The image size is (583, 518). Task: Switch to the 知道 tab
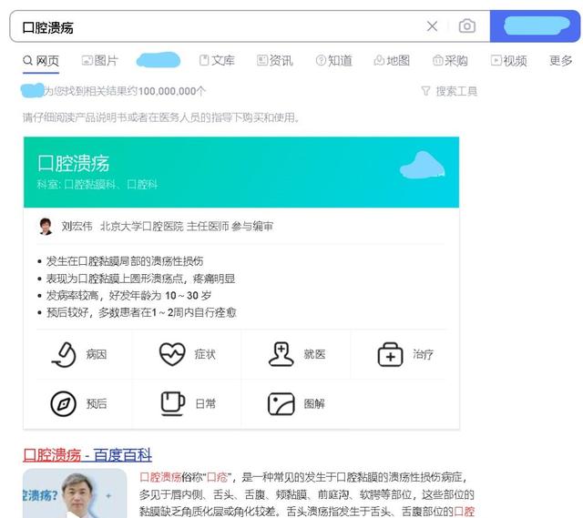tap(333, 61)
